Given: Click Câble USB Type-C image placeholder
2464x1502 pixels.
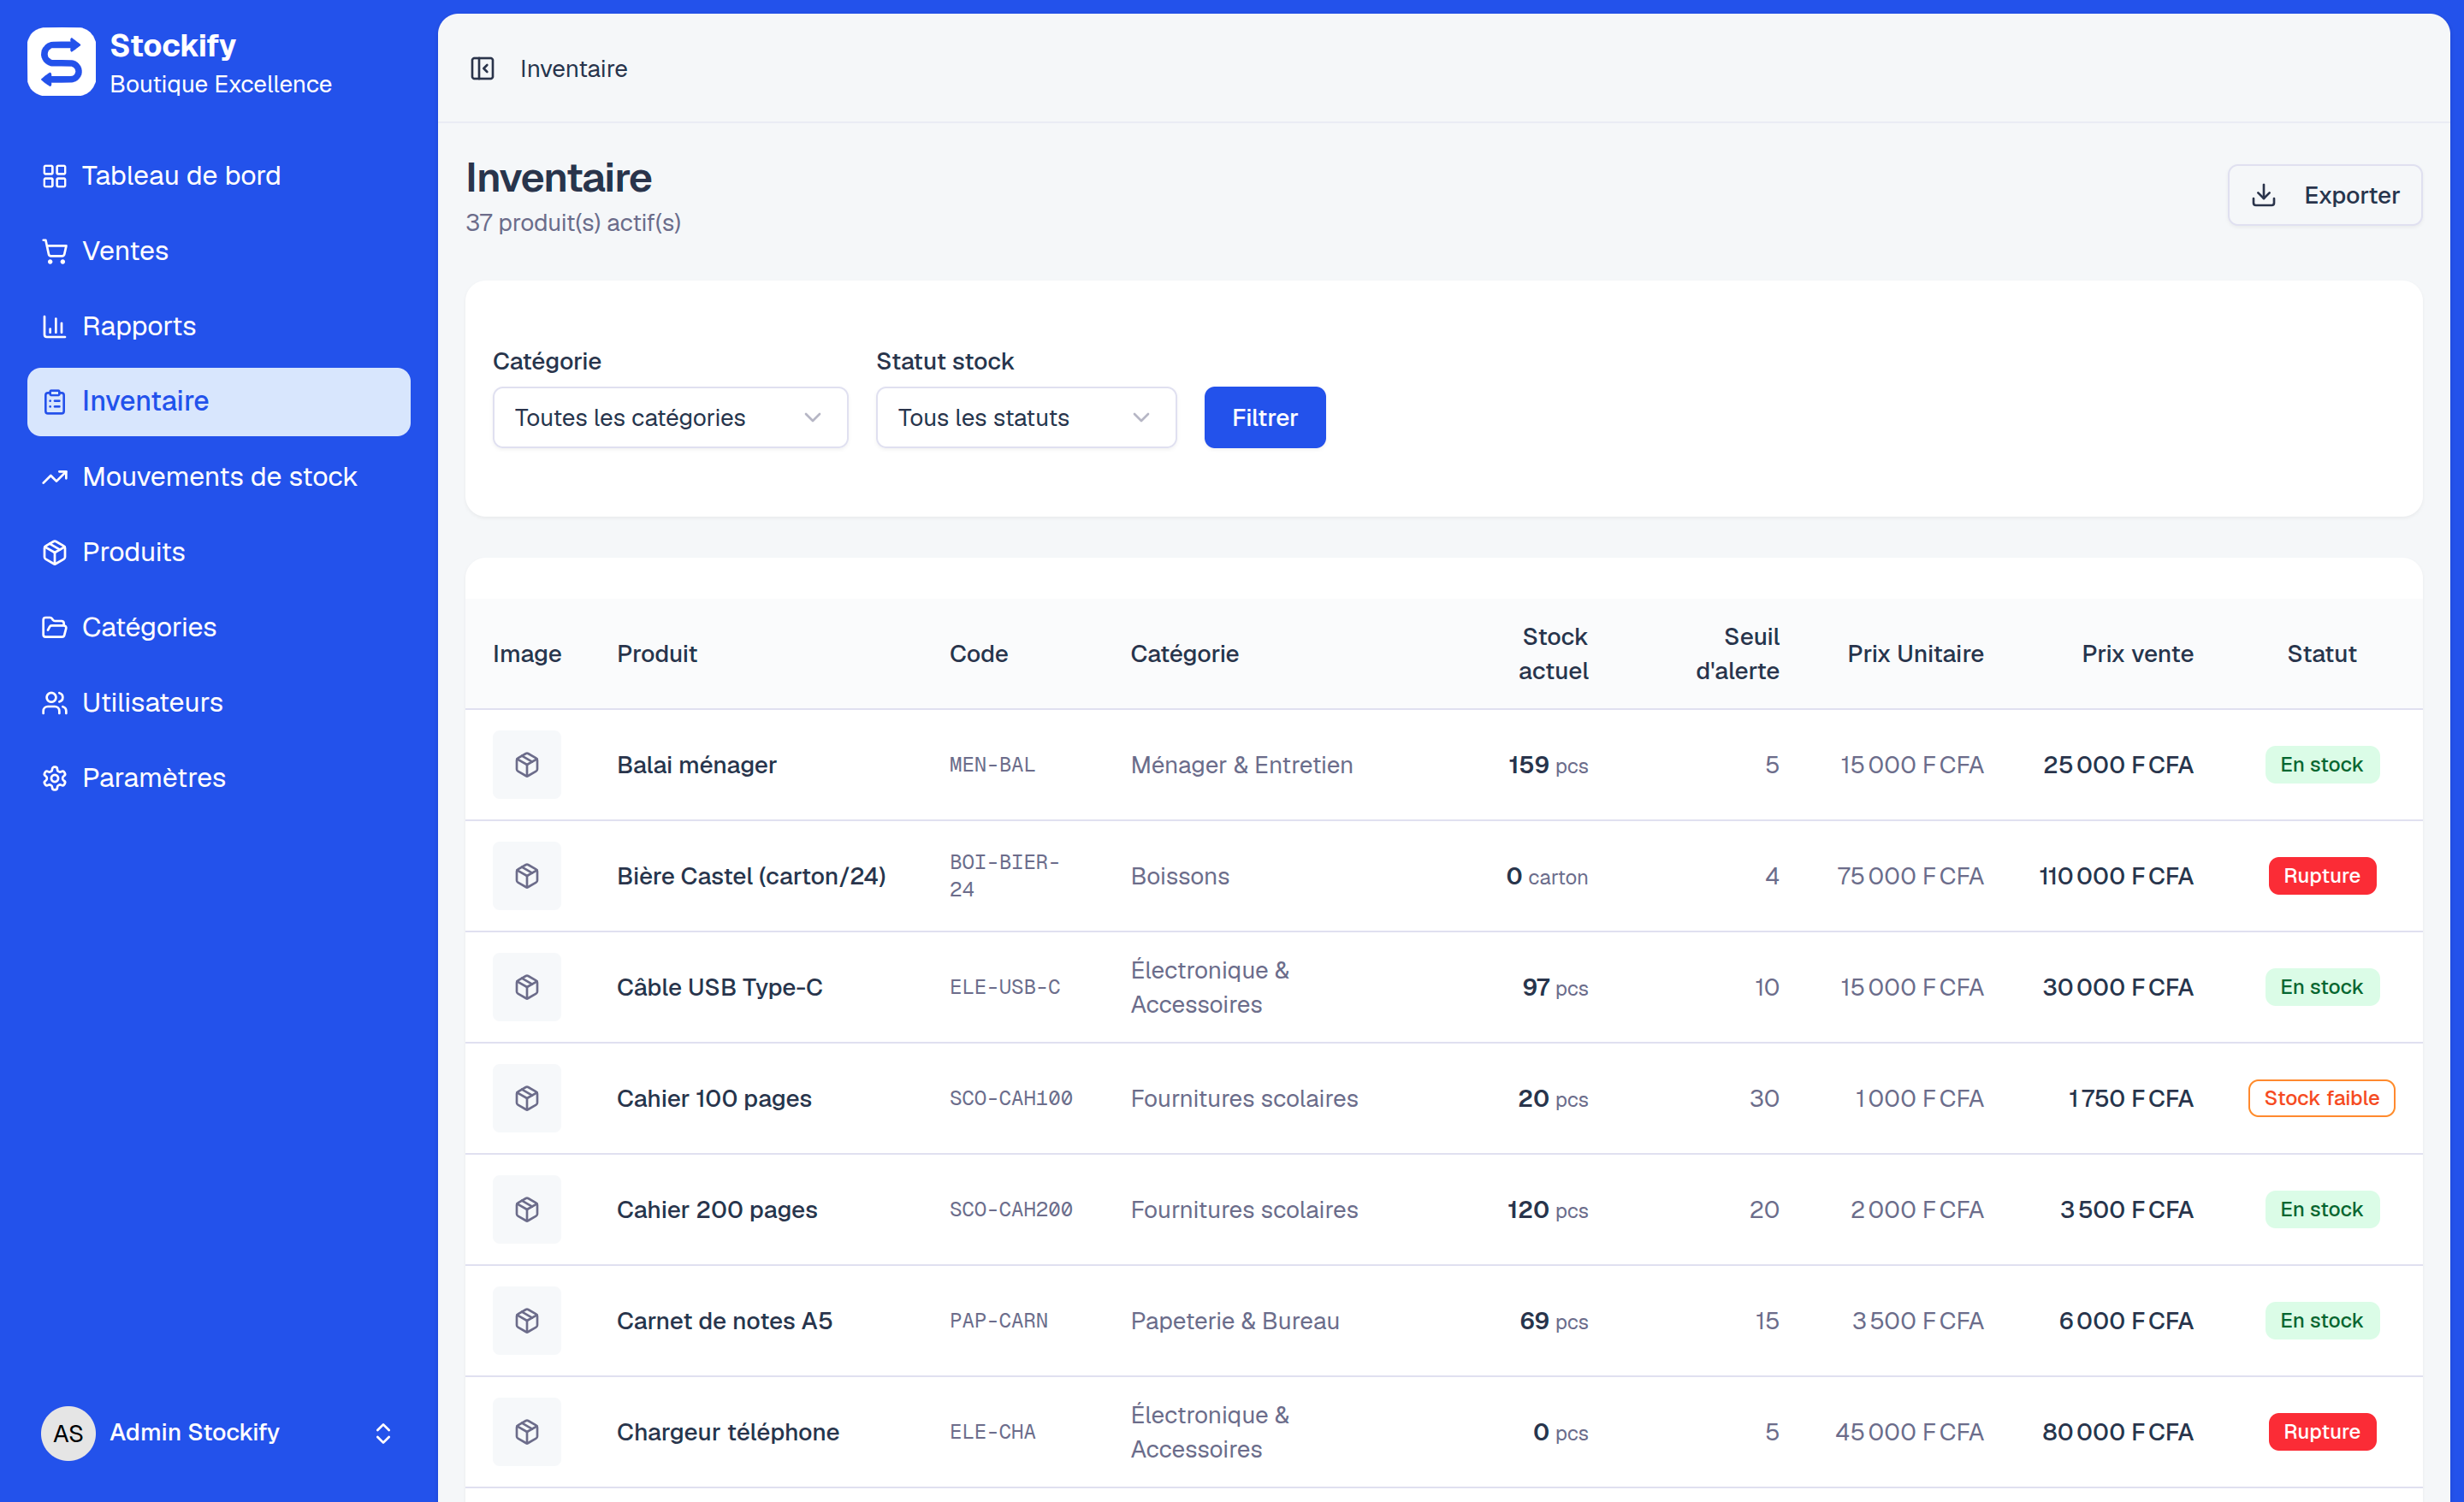Looking at the screenshot, I should tap(527, 987).
